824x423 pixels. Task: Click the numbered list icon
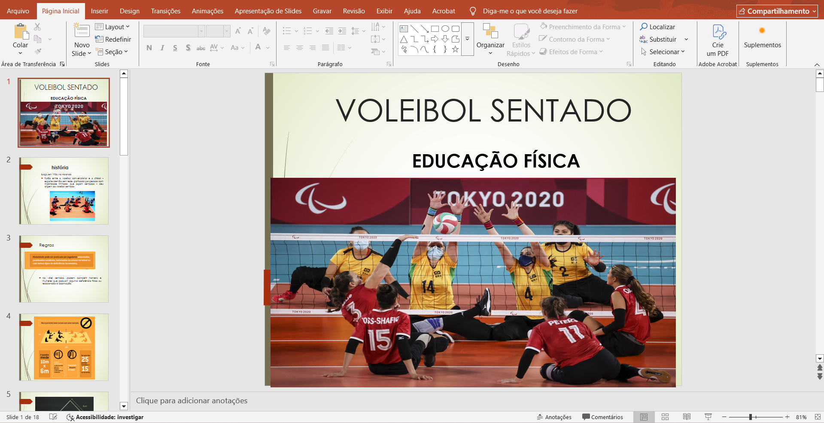coord(308,31)
